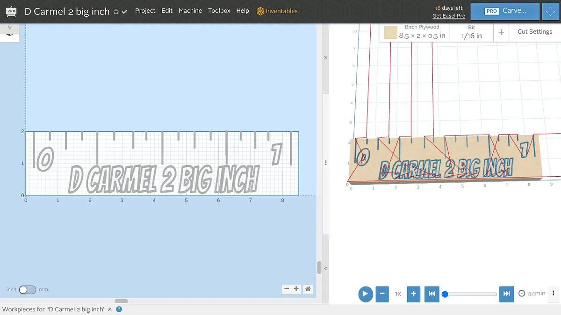Open the simulation options kebab menu
Screen dimensions: 561x315
pos(554,294)
